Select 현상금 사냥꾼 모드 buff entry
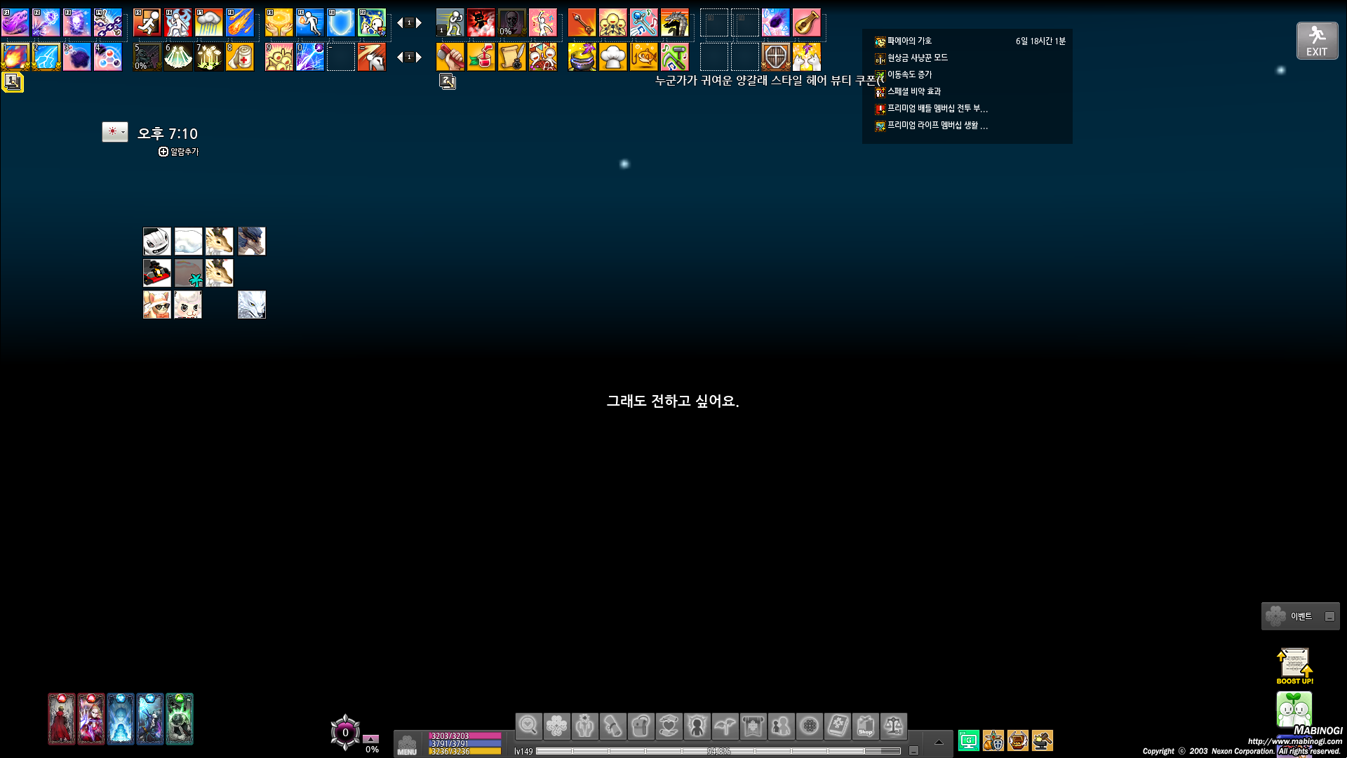 click(917, 58)
